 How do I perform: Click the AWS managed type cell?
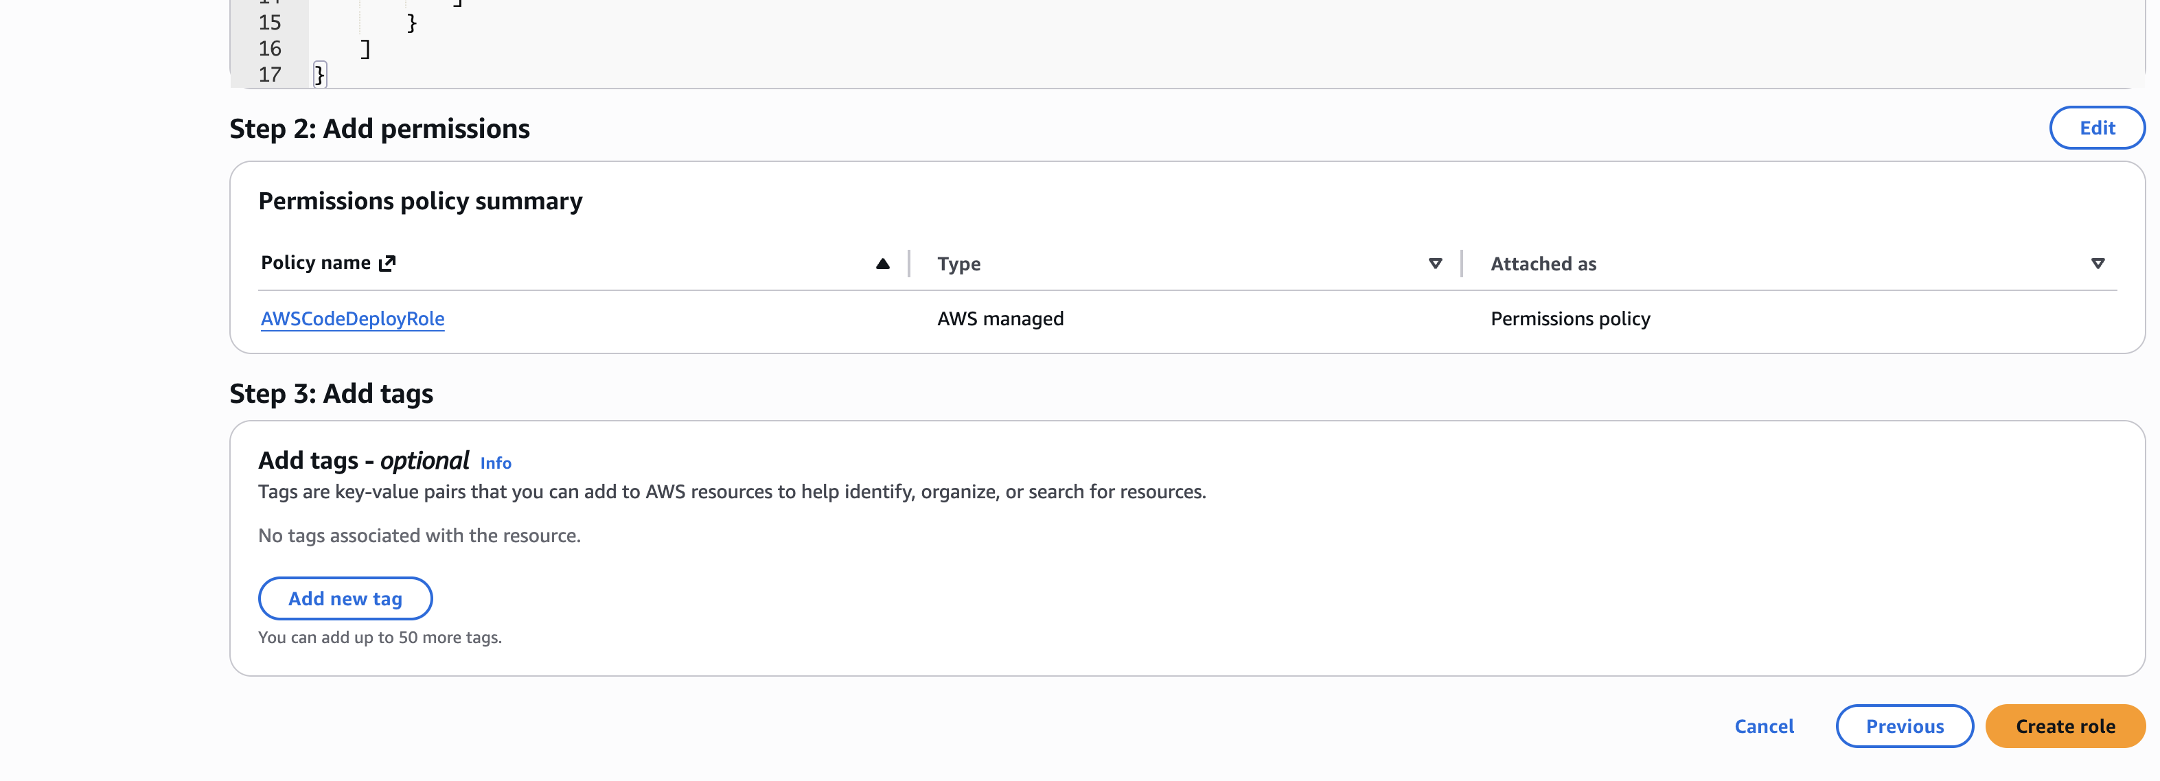[x=1000, y=318]
